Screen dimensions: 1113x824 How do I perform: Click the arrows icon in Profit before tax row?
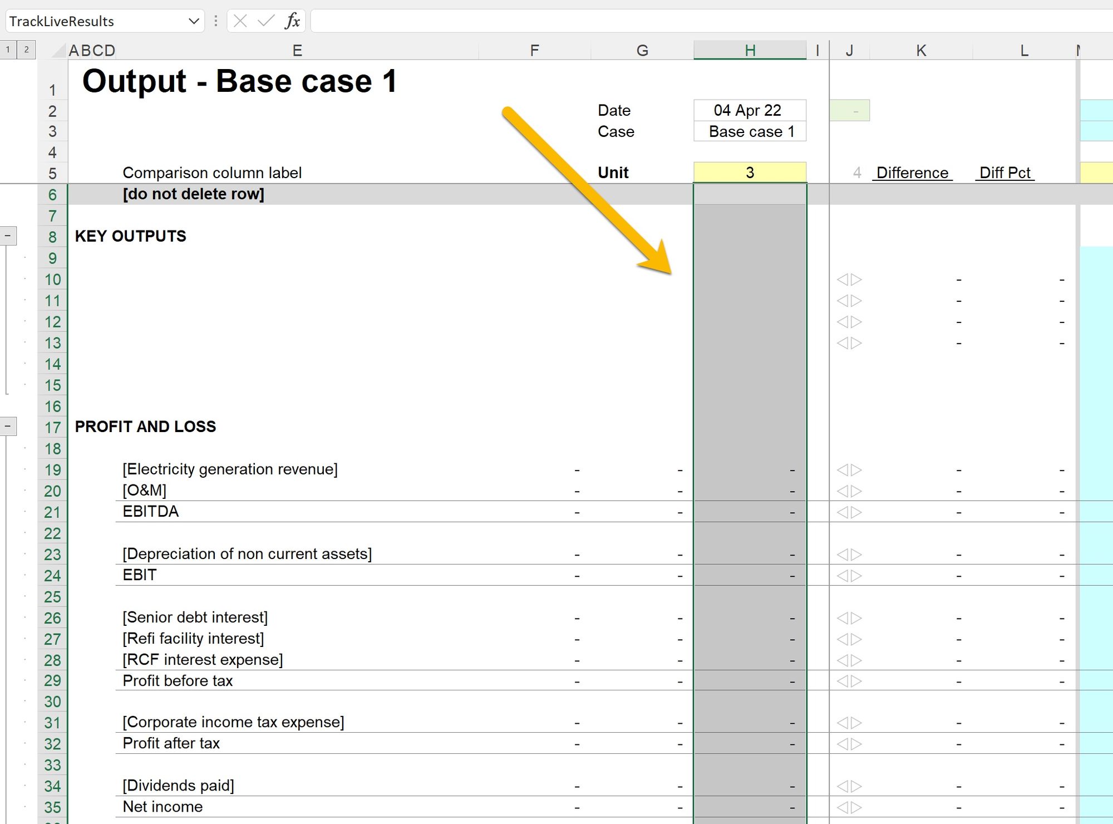click(x=849, y=681)
